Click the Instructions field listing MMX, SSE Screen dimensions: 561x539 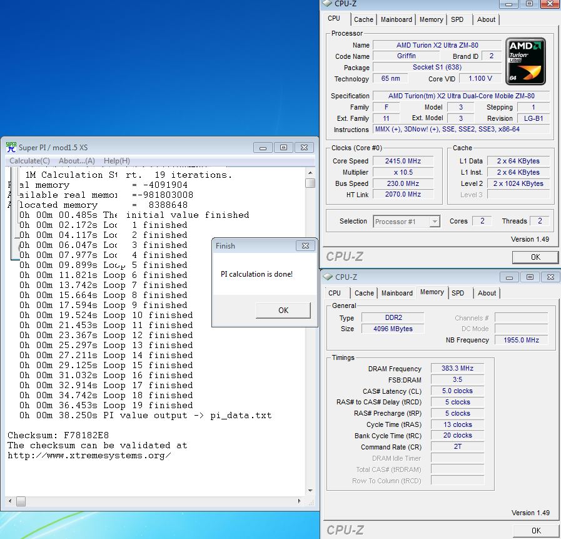click(461, 130)
